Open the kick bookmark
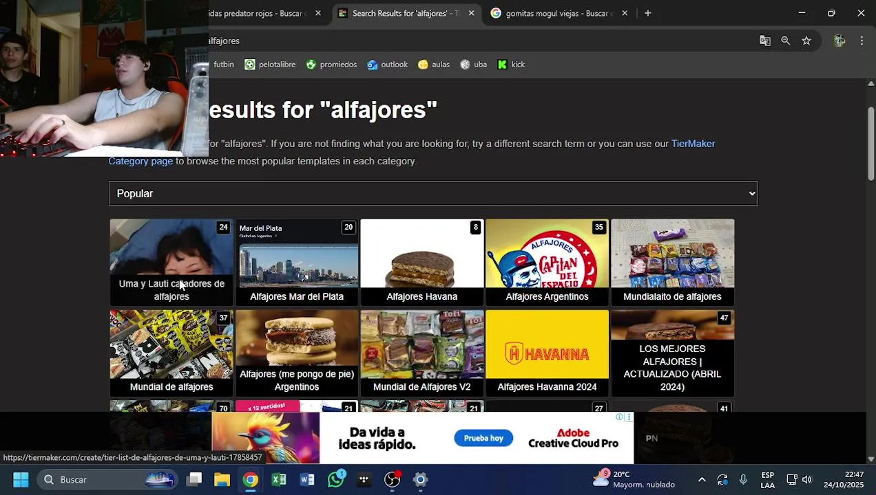Screen dimensions: 876x495 coord(511,65)
